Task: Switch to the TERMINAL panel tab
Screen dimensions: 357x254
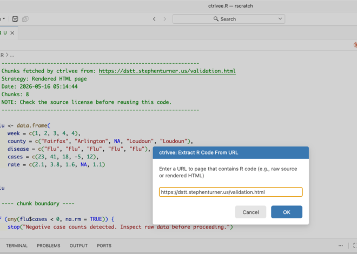Action: [x=17, y=245]
